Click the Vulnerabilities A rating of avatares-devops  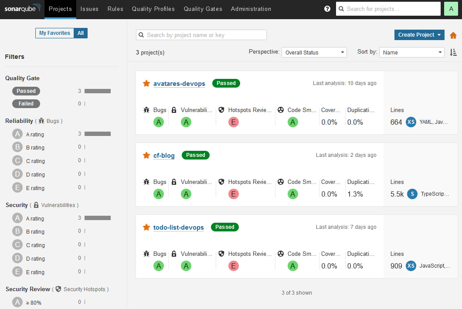186,122
